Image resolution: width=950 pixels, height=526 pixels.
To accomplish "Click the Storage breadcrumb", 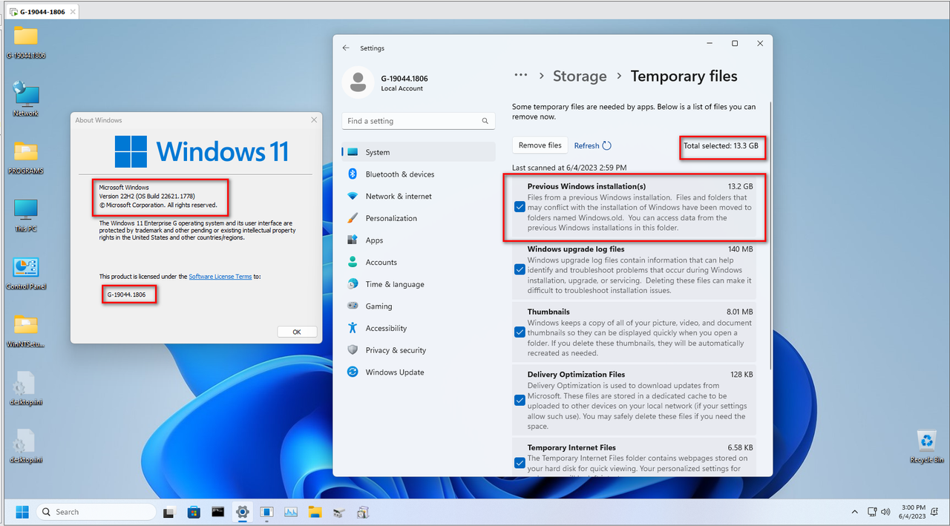I will click(580, 76).
